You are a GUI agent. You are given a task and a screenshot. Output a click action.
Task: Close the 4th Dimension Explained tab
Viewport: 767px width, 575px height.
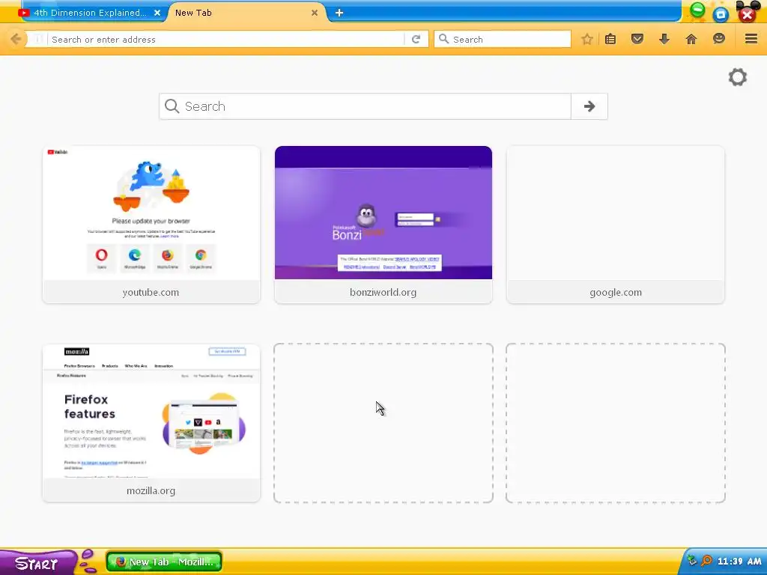pos(157,13)
